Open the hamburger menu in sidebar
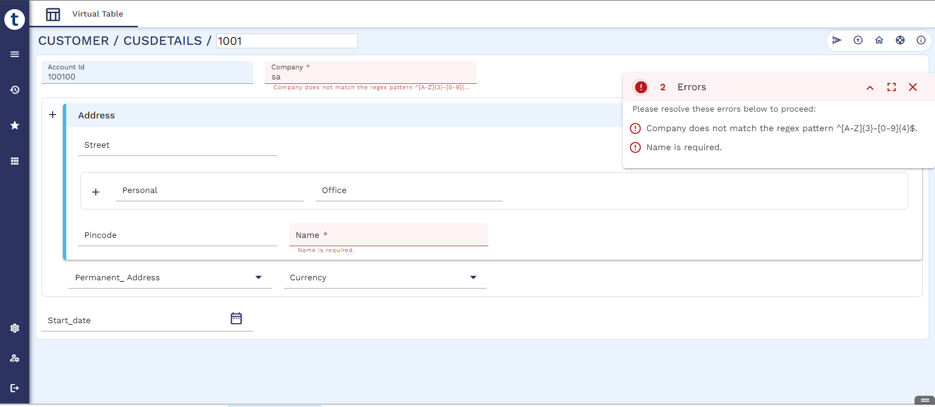935x407 pixels. pos(15,54)
